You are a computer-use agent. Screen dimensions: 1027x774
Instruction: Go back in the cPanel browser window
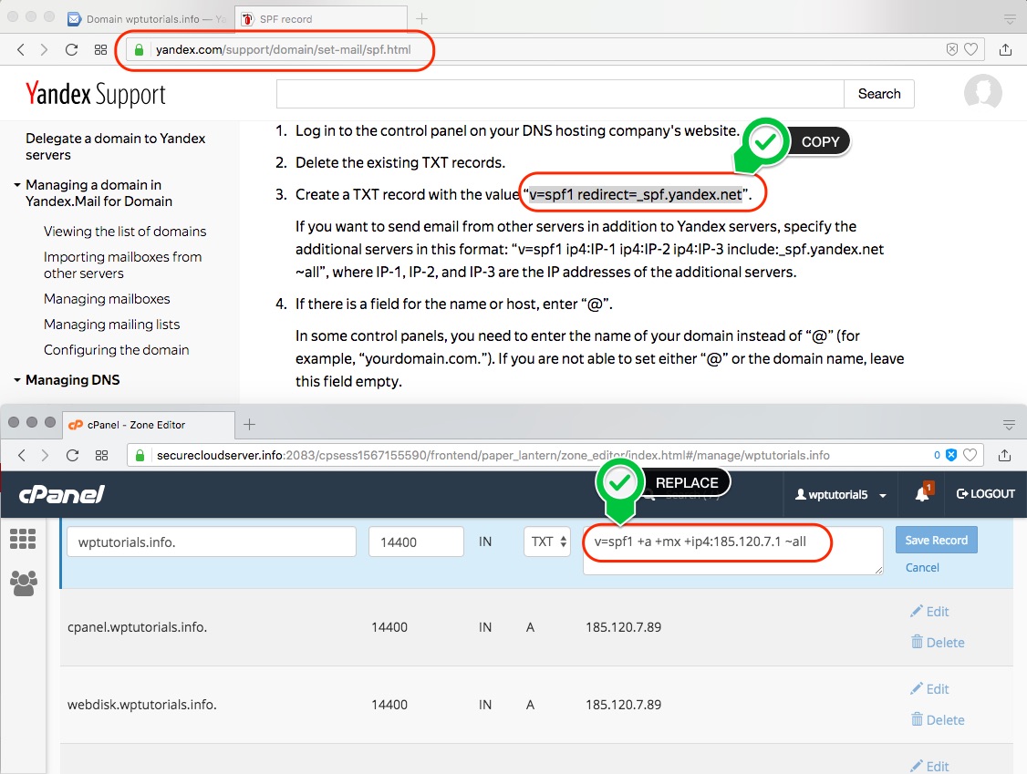coord(22,455)
